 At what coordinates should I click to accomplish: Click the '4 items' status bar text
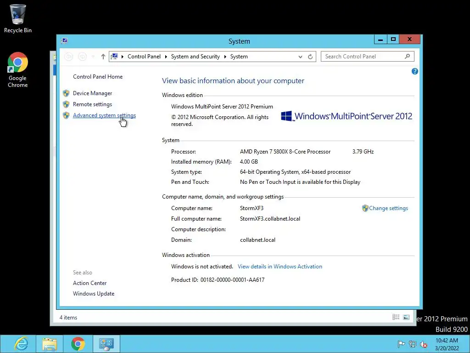[68, 318]
